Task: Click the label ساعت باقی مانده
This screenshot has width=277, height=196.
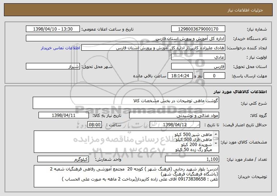Action: tap(150, 76)
